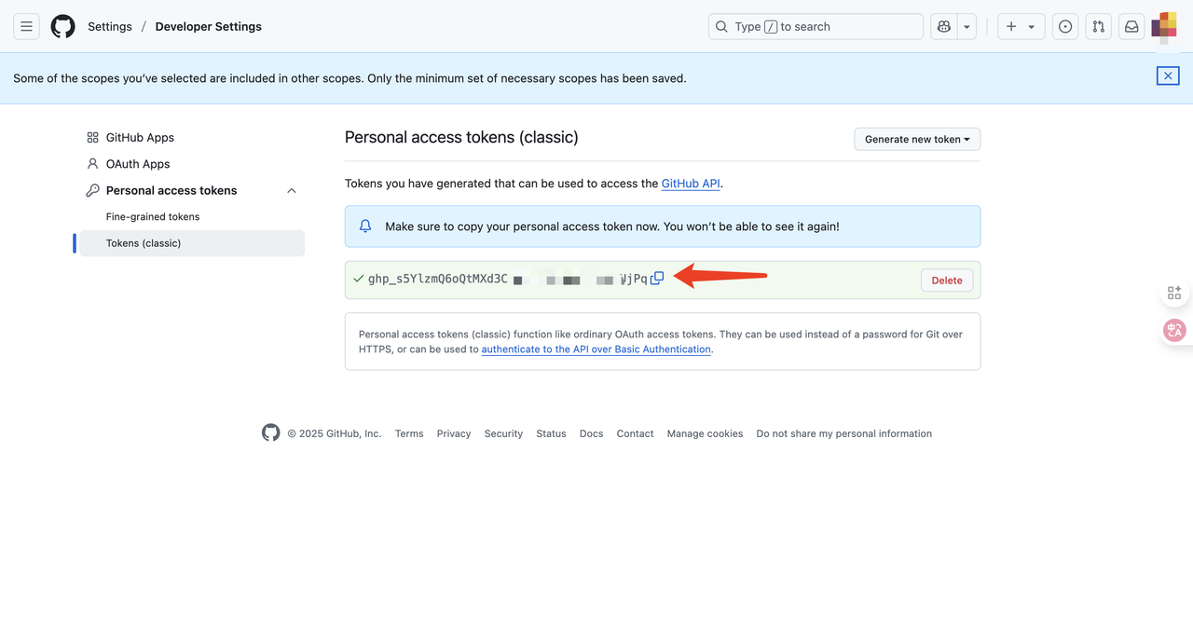Open GitHub Apps in sidebar
This screenshot has height=644, width=1193.
pos(140,138)
